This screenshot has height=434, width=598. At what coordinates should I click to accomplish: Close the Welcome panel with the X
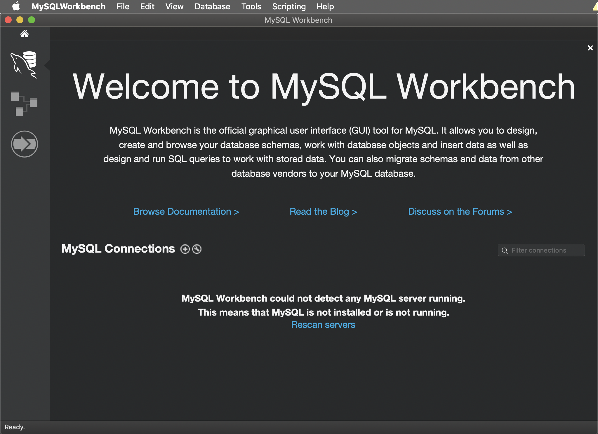[591, 48]
